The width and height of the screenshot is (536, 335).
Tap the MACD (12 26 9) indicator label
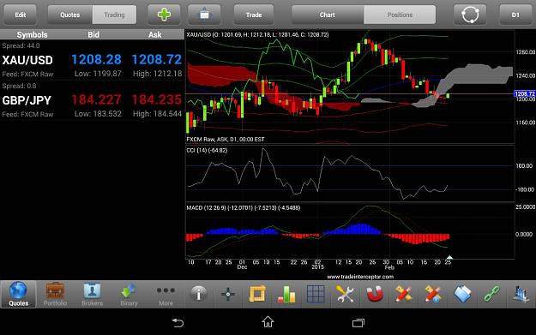(244, 207)
